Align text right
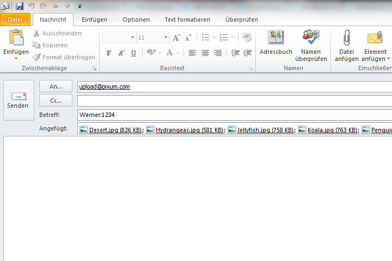Image resolution: width=392 pixels, height=261 pixels. point(217,53)
